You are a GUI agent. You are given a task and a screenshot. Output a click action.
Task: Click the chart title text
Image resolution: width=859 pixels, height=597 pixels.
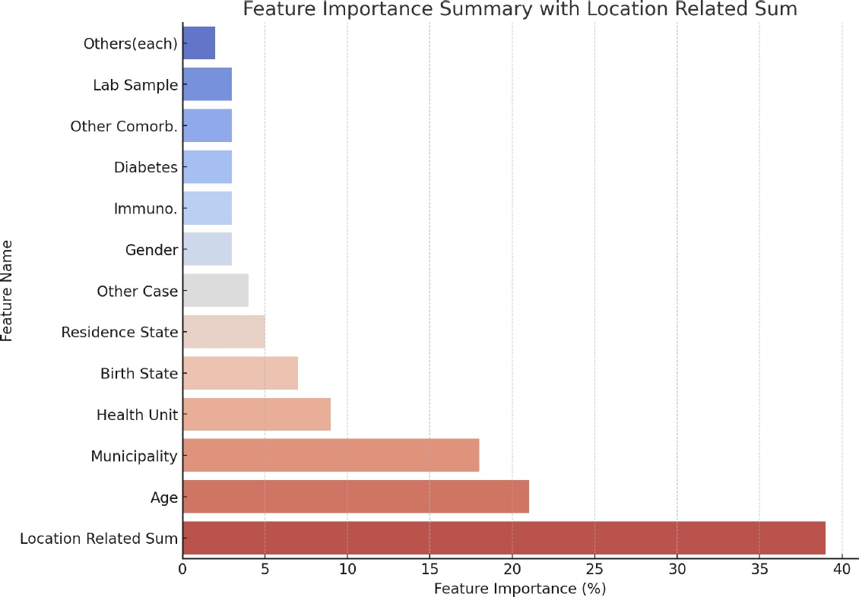(519, 9)
